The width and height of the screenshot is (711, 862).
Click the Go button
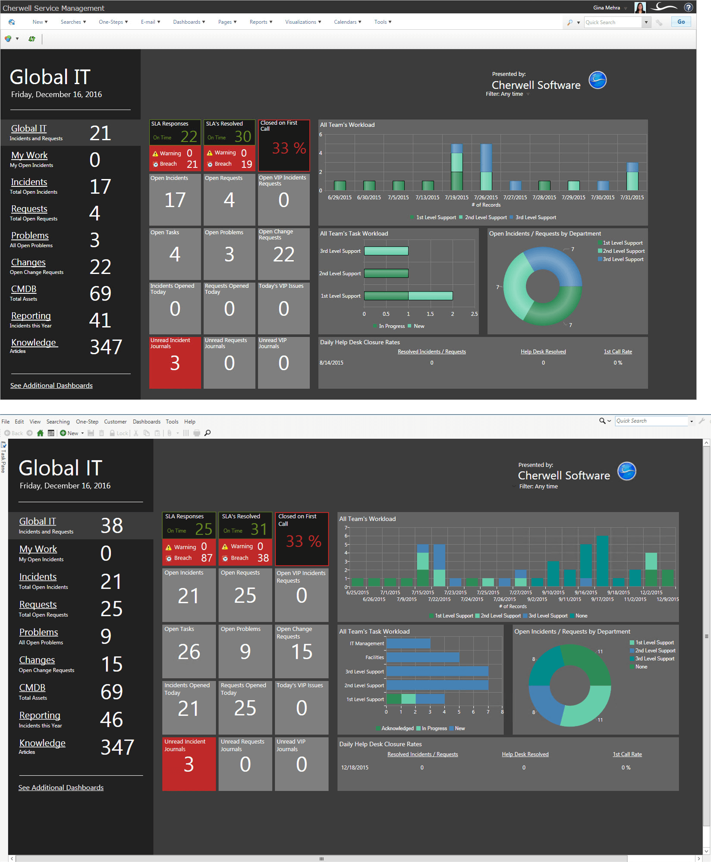pyautogui.click(x=681, y=22)
